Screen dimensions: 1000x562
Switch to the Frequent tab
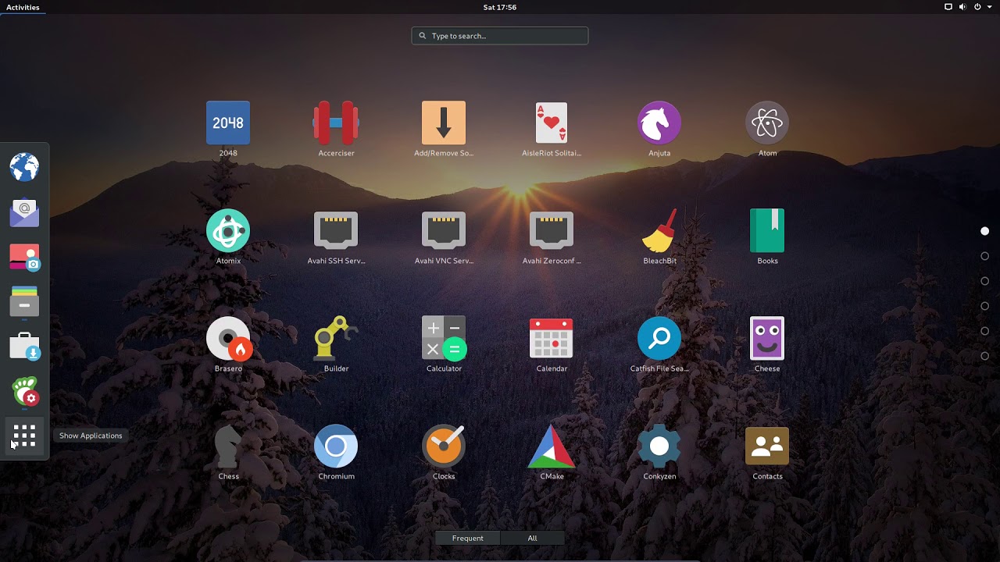pos(468,538)
